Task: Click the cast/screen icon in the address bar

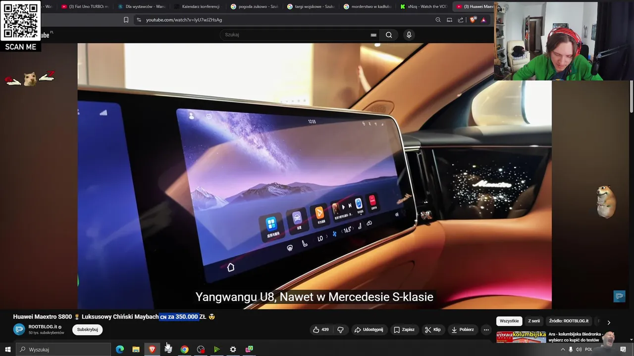Action: point(449,20)
